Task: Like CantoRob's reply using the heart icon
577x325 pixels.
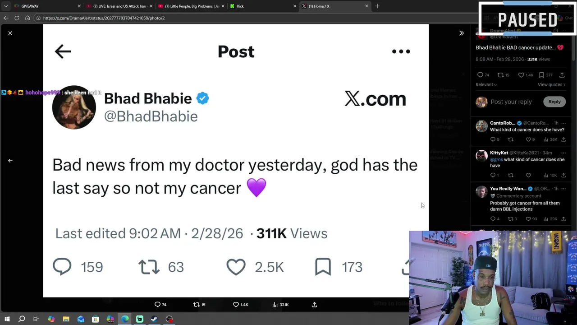Action: [x=528, y=139]
